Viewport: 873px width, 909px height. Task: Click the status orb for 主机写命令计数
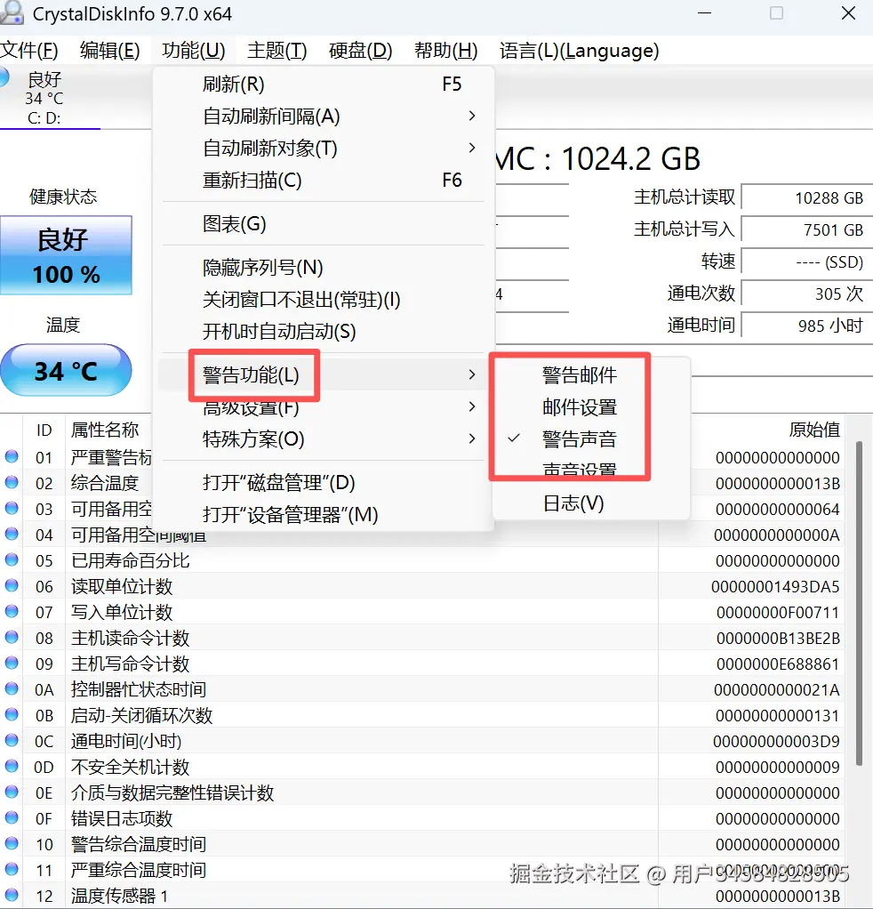[12, 664]
